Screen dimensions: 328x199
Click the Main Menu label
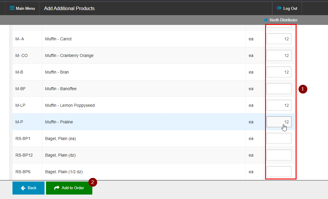pyautogui.click(x=25, y=8)
